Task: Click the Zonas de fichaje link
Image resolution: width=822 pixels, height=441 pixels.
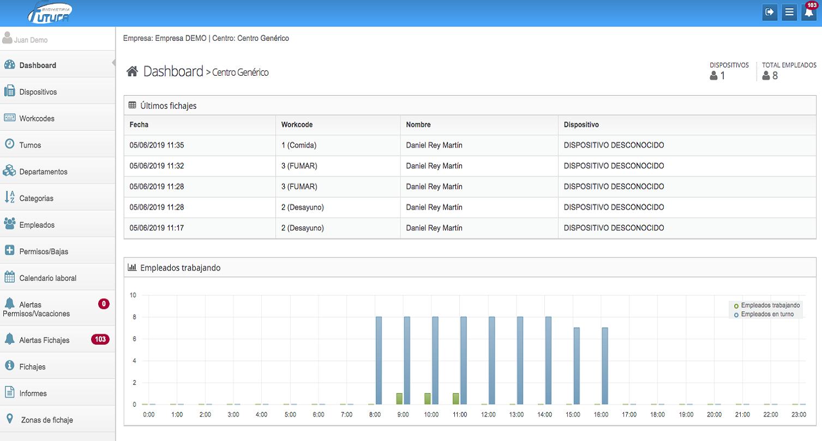Action: pyautogui.click(x=58, y=419)
